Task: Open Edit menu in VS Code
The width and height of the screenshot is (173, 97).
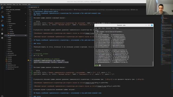Action: pyautogui.click(x=4, y=5)
